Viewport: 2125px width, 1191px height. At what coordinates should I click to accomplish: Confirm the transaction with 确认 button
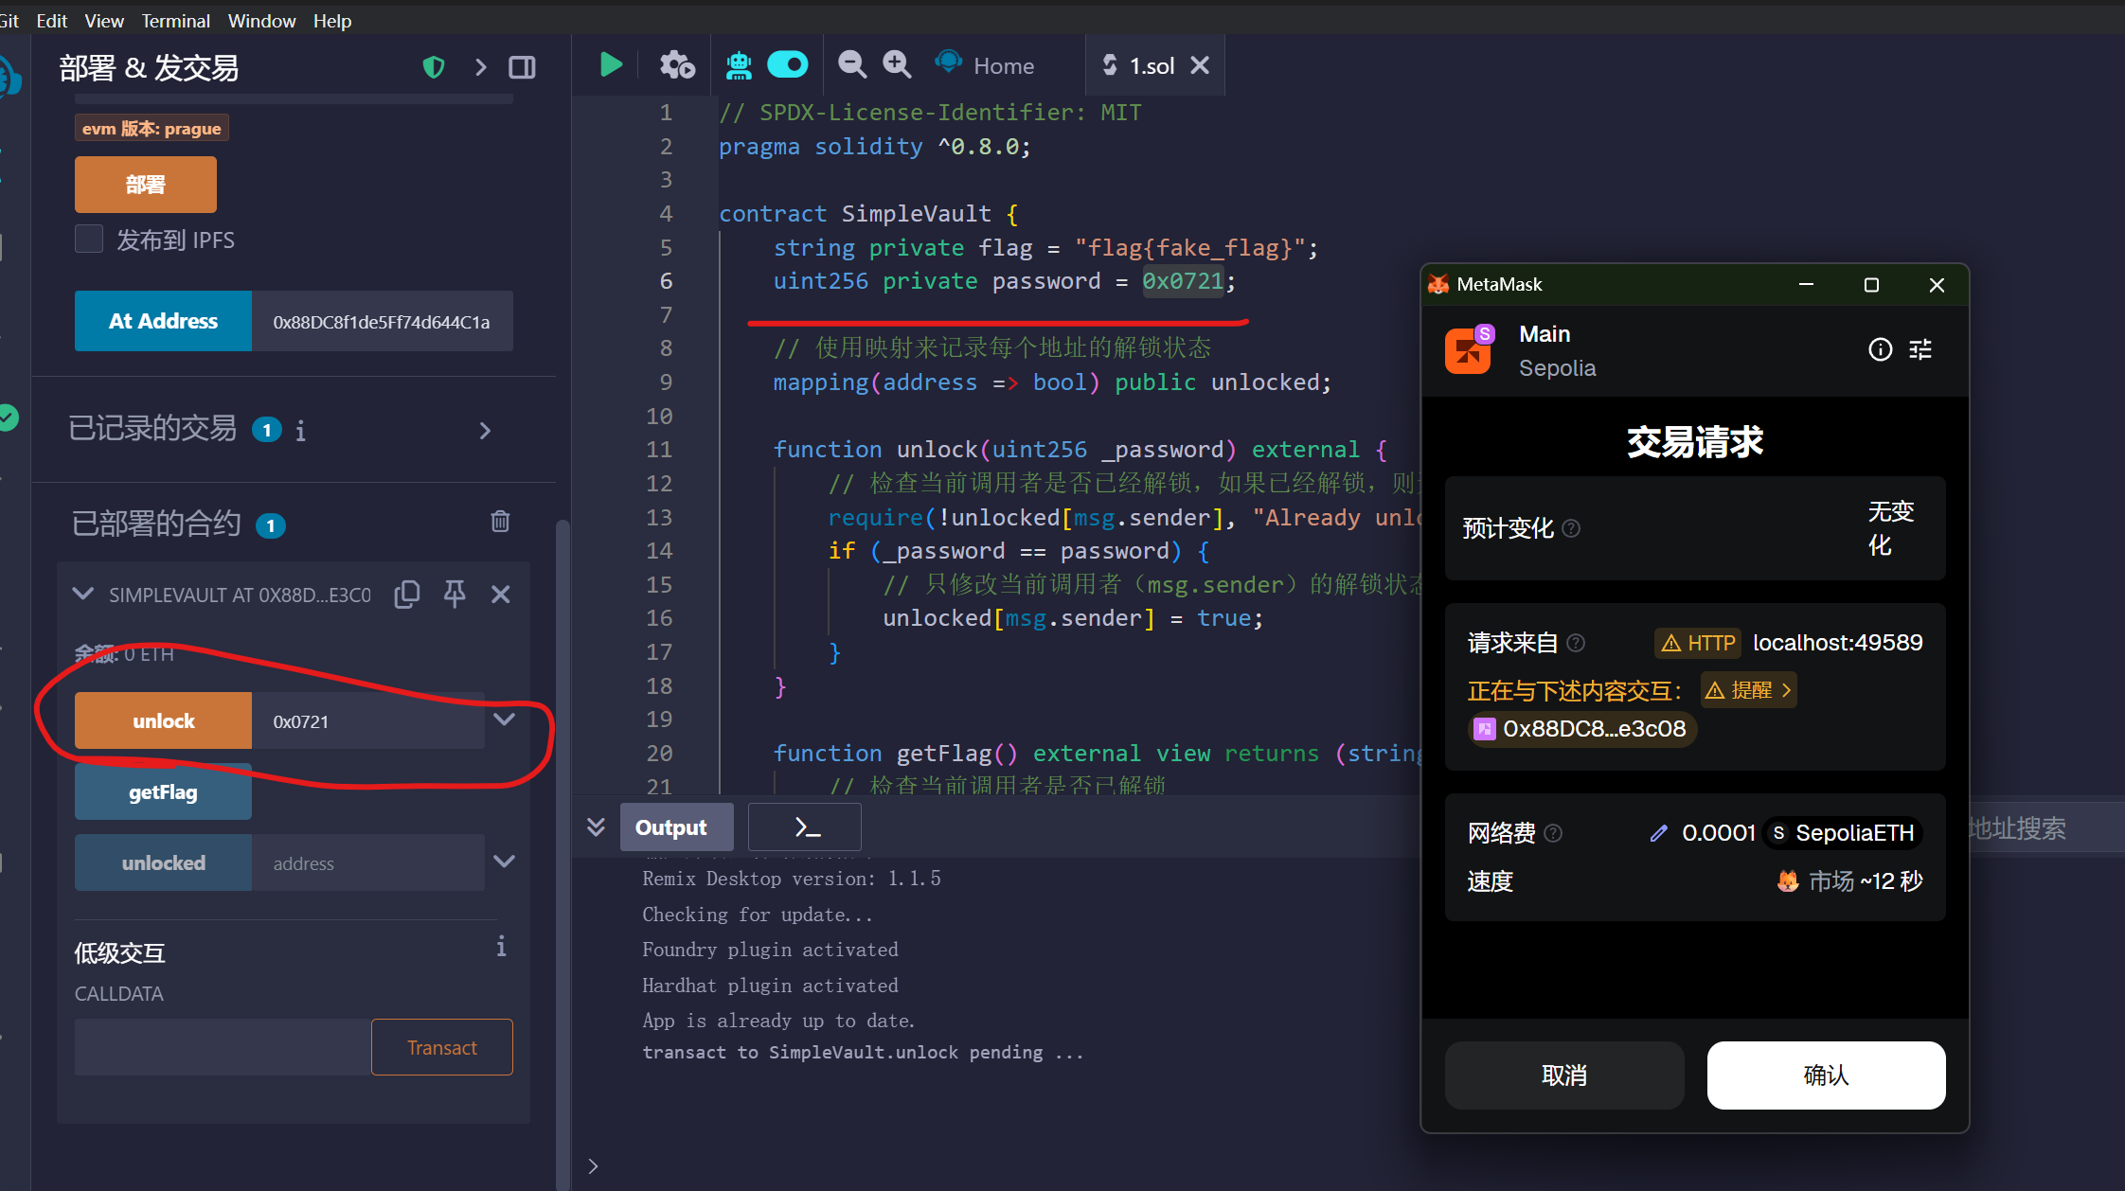click(x=1825, y=1075)
